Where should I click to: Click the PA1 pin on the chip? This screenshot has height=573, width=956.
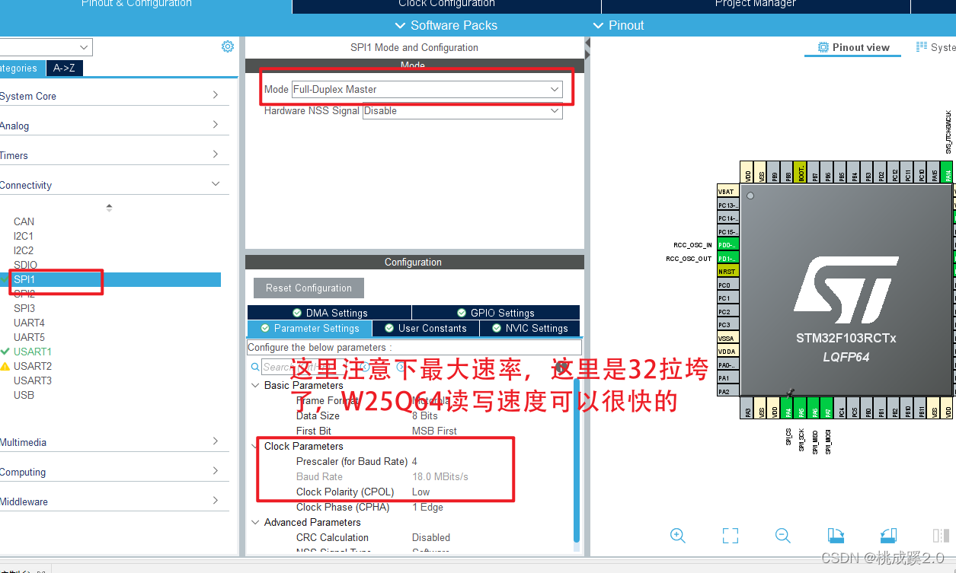click(x=727, y=378)
